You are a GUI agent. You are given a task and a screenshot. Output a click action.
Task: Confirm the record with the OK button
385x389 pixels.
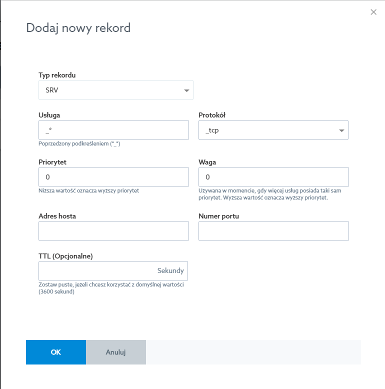tap(56, 352)
